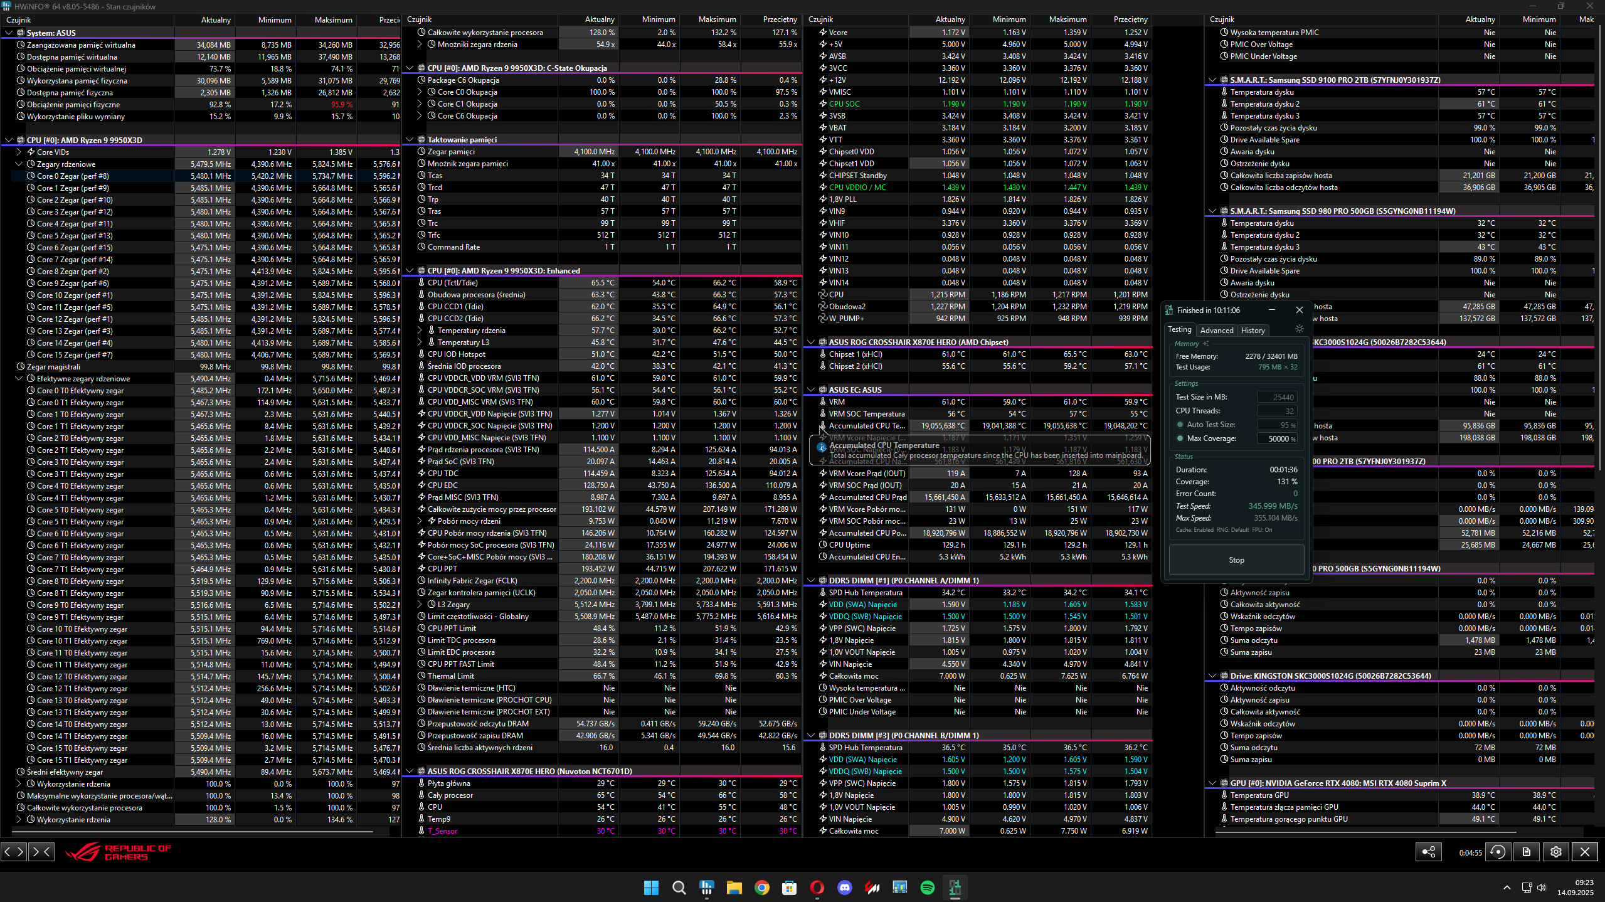Open HWiNFO sensor settings gear
Viewport: 1605px width, 902px height.
tap(1556, 852)
